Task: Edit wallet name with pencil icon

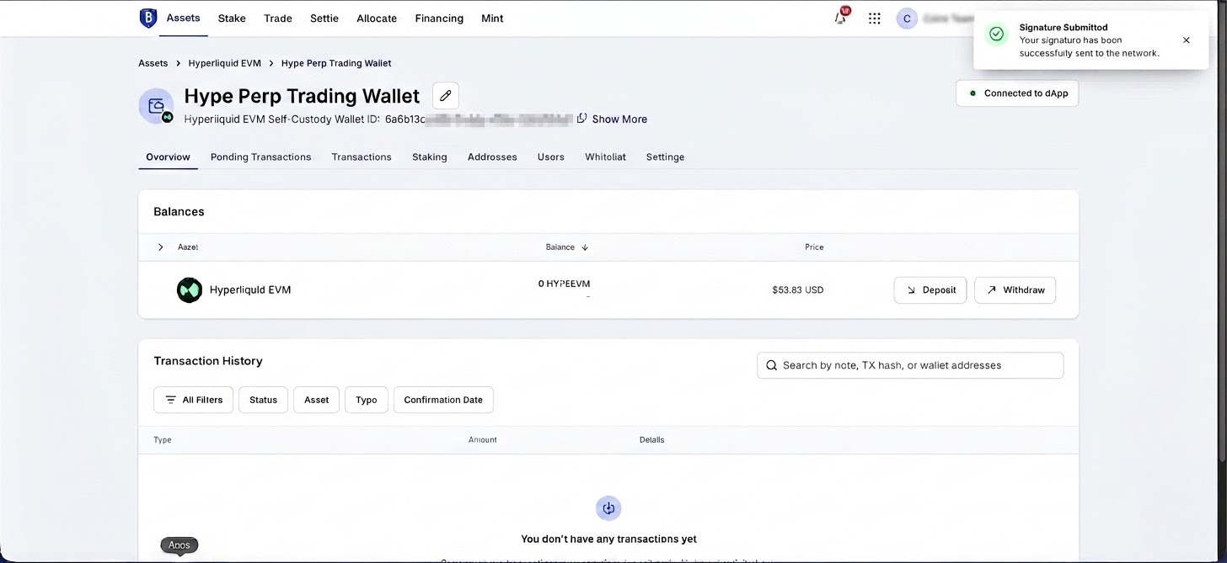Action: coord(446,96)
